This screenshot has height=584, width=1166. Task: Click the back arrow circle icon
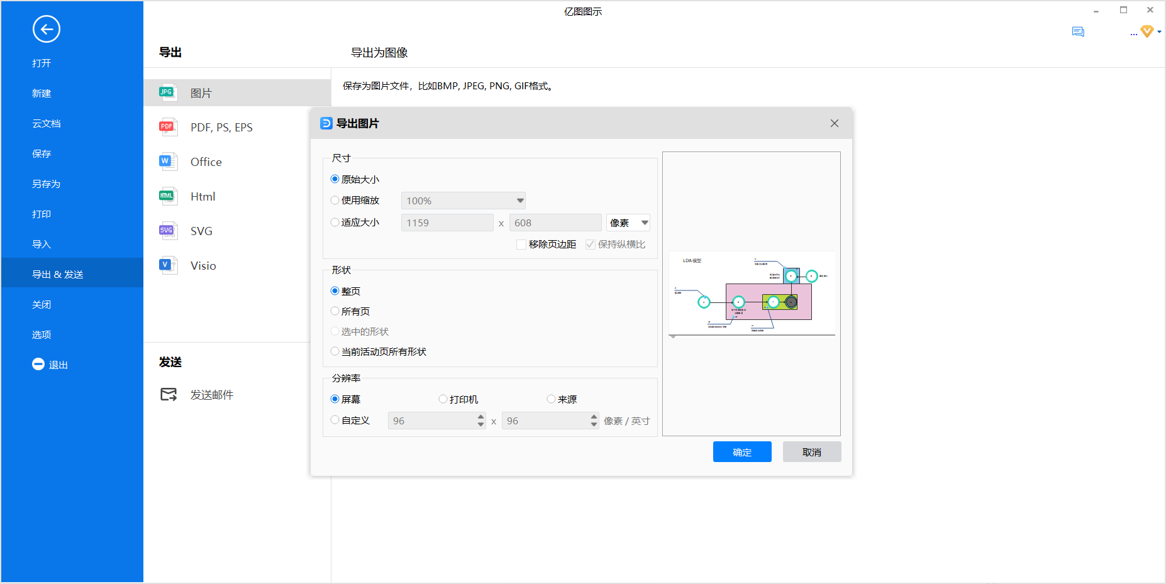pyautogui.click(x=46, y=29)
